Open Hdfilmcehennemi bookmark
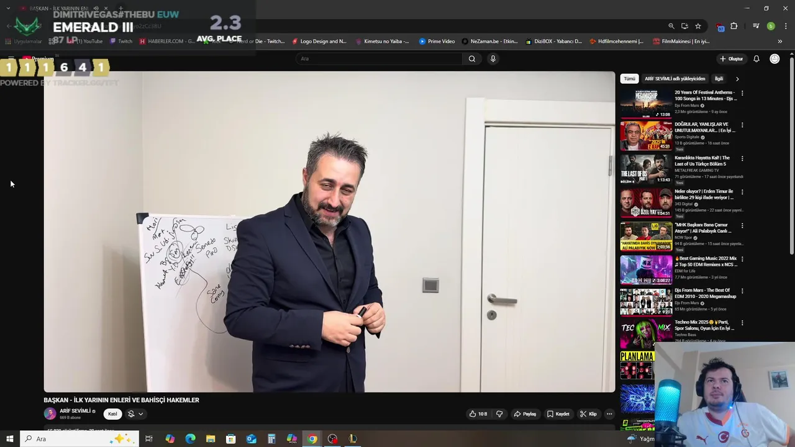The width and height of the screenshot is (795, 447). (x=616, y=42)
